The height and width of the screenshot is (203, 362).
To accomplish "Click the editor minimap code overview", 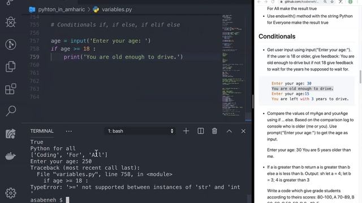I will point(232,65).
